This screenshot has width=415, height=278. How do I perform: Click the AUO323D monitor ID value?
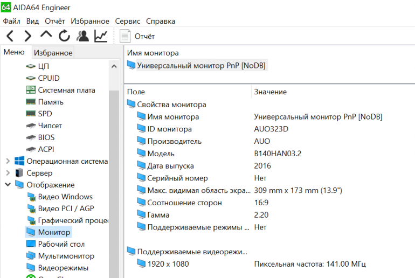[x=271, y=129]
